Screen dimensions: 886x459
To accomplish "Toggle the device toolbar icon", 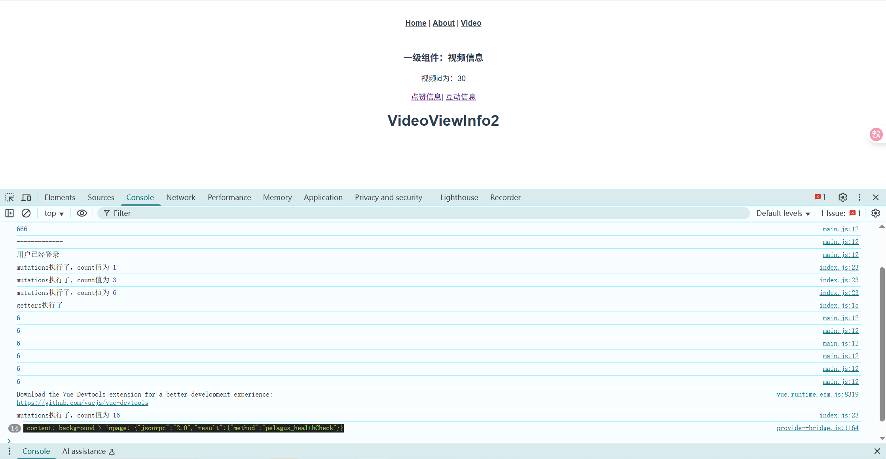I will coord(26,197).
